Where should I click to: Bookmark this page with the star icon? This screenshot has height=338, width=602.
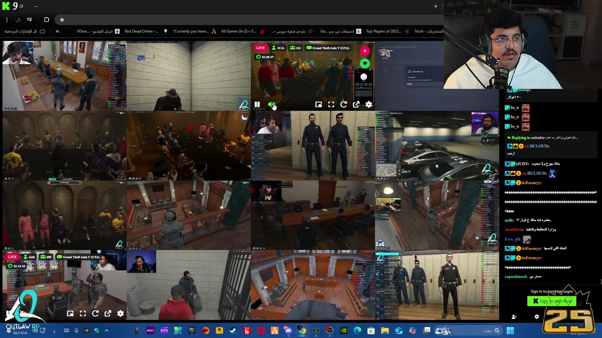(x=62, y=20)
